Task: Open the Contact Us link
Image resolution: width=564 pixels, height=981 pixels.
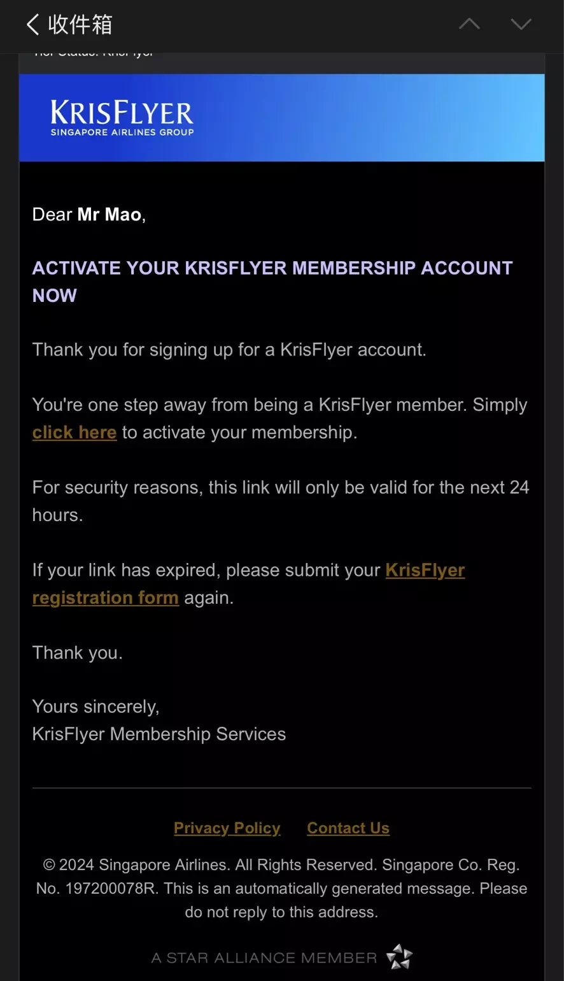Action: pos(348,828)
